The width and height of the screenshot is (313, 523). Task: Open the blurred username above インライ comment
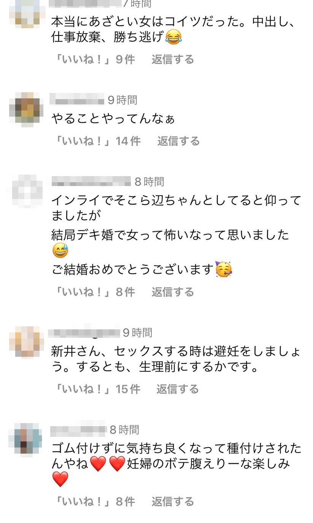pyautogui.click(x=91, y=181)
